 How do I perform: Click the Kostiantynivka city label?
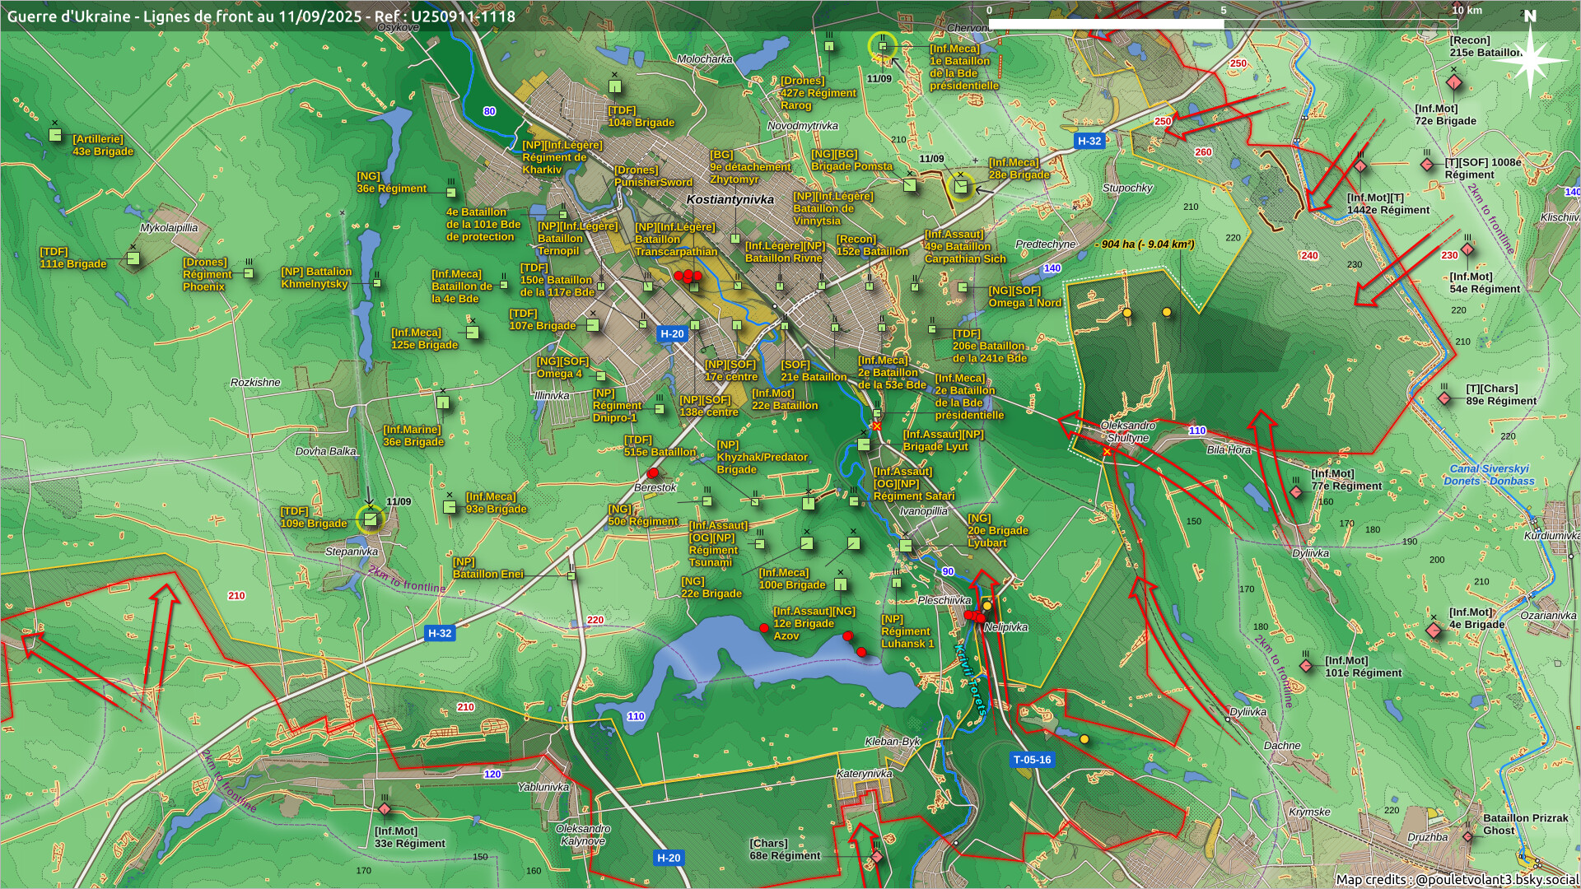tap(730, 199)
